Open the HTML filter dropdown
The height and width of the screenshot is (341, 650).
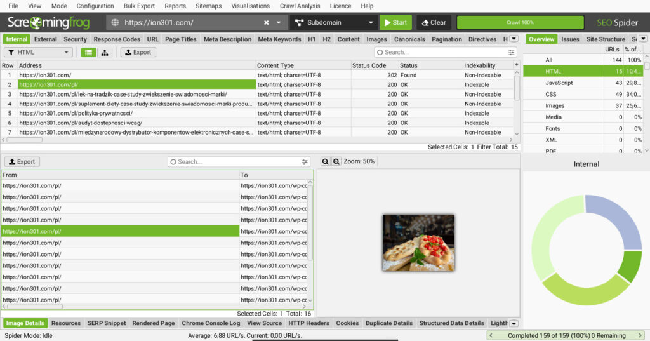(39, 52)
